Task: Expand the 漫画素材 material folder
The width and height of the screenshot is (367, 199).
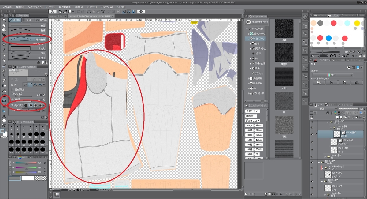Action: (x=249, y=78)
